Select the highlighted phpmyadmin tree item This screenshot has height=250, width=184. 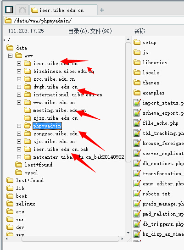click(47, 126)
